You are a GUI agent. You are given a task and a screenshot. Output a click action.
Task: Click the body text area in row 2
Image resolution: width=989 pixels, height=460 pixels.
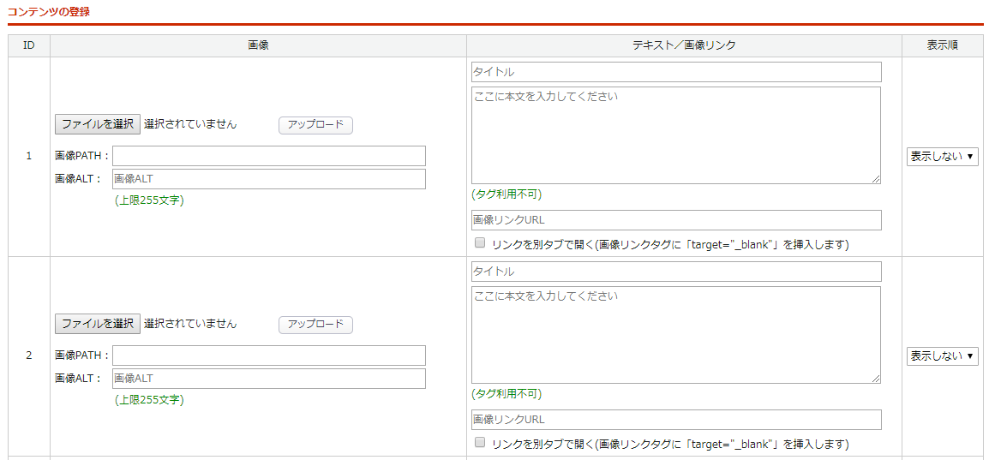pyautogui.click(x=675, y=335)
